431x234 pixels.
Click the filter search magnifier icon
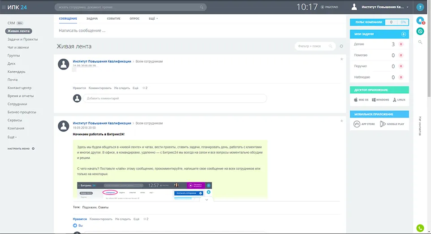pos(330,46)
